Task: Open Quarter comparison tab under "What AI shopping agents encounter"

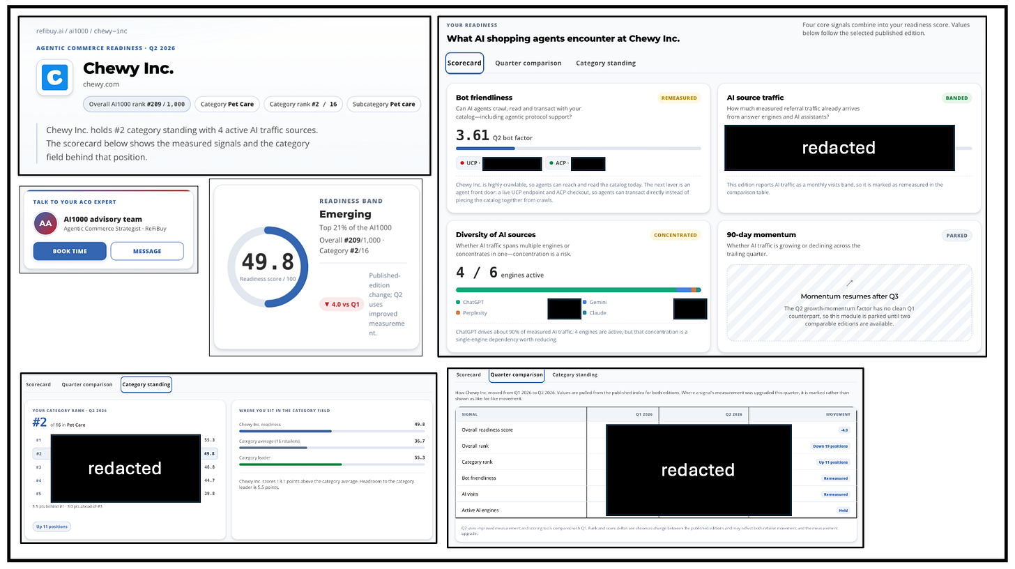Action: click(528, 63)
